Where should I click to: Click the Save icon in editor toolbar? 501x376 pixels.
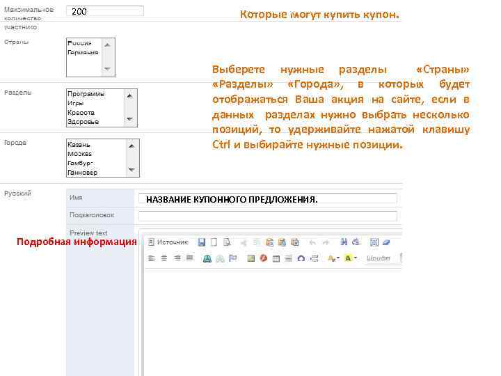click(x=202, y=242)
